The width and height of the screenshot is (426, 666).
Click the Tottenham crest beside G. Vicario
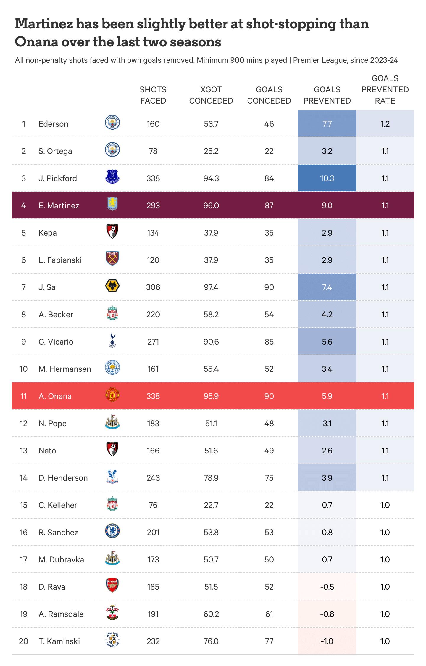(112, 340)
